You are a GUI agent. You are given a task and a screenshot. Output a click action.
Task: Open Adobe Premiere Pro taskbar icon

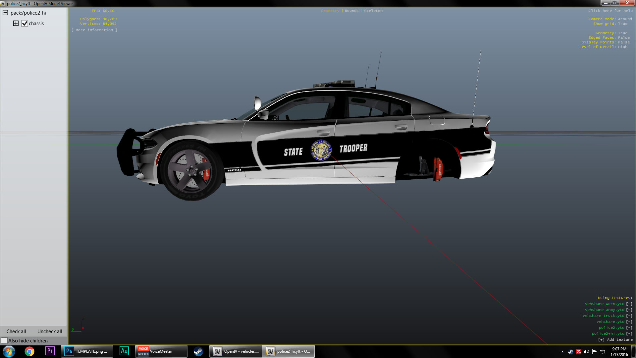pos(50,351)
